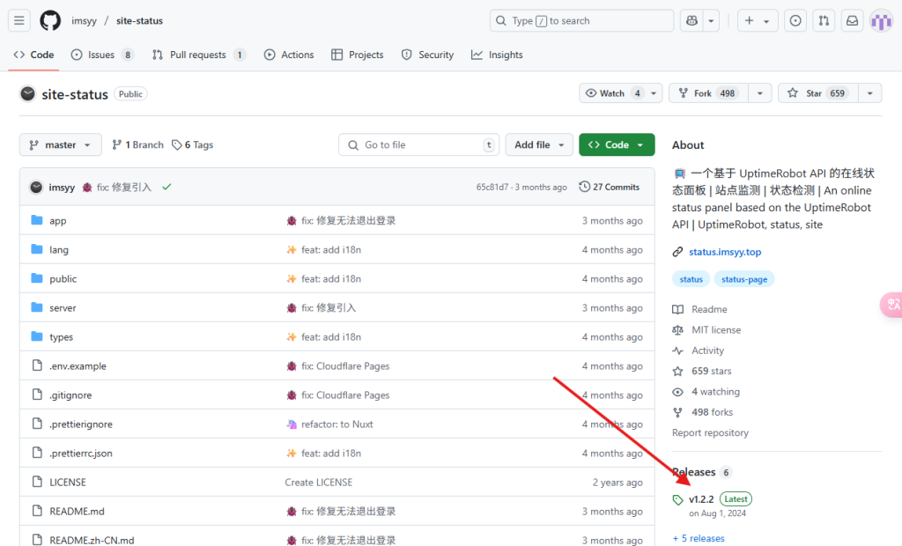The height and width of the screenshot is (546, 902).
Task: Show the + 5 releases link
Action: [x=699, y=539]
